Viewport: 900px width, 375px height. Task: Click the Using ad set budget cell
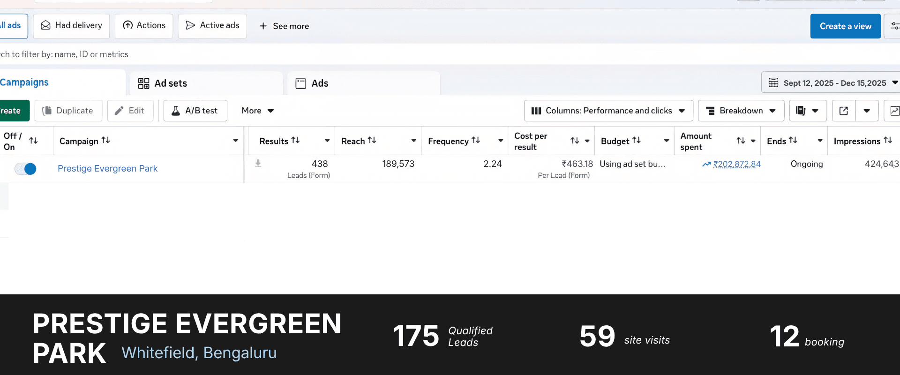coord(633,164)
